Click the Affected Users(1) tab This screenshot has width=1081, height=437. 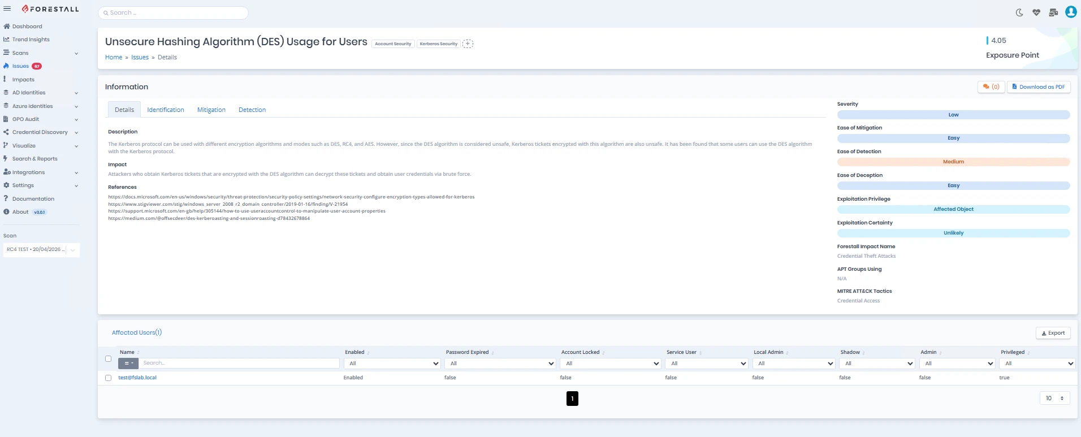pos(137,332)
